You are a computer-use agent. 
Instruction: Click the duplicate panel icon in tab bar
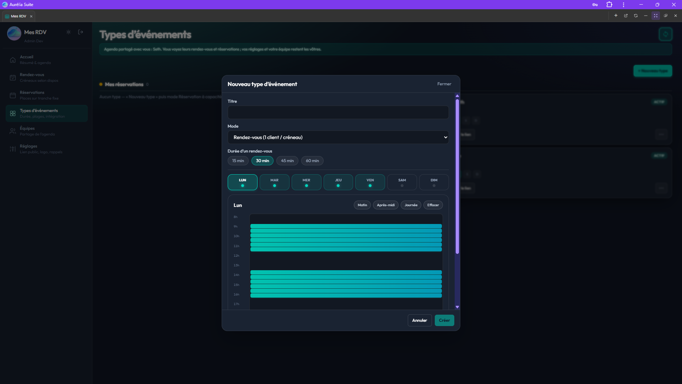pyautogui.click(x=666, y=16)
